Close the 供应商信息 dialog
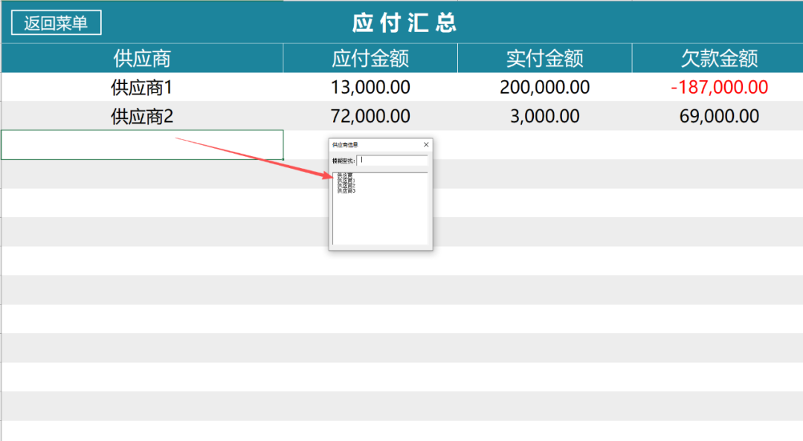This screenshot has height=441, width=803. pyautogui.click(x=426, y=145)
